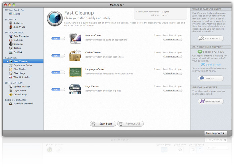234x167 pixels.
Task: View Result for Binaries Cutter
Action: [x=173, y=40]
